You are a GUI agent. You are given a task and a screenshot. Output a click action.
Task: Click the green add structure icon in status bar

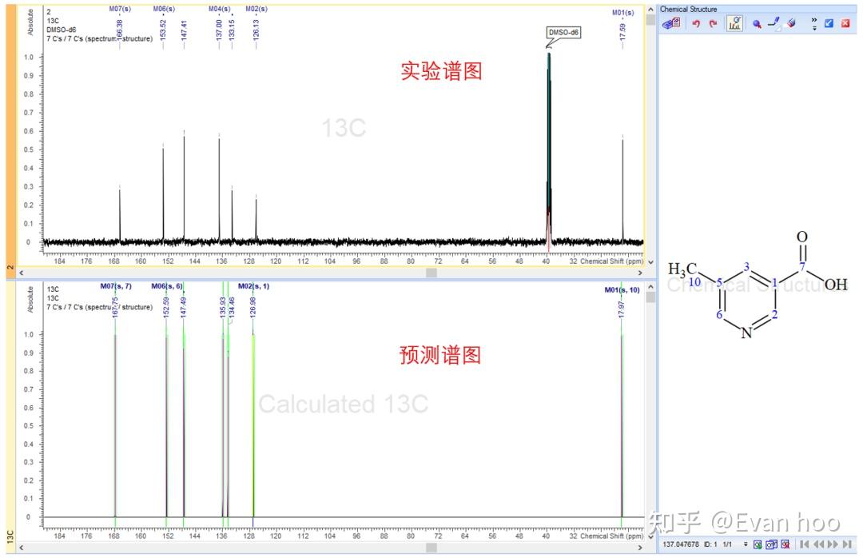[x=757, y=544]
